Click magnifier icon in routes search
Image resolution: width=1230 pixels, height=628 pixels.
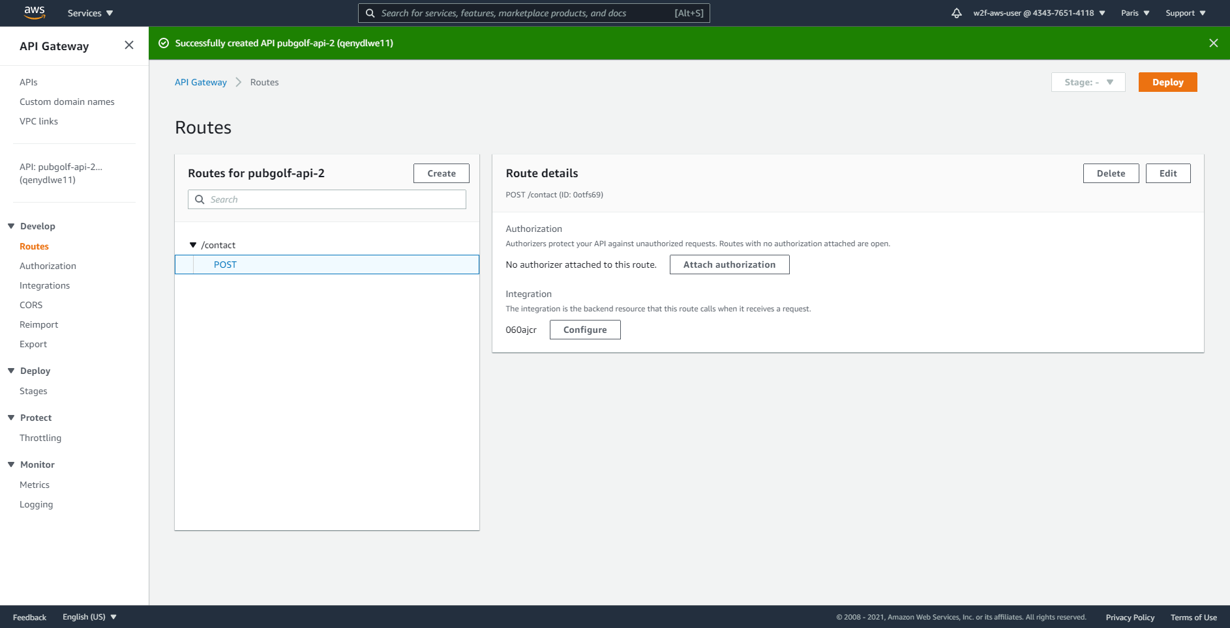(x=200, y=199)
